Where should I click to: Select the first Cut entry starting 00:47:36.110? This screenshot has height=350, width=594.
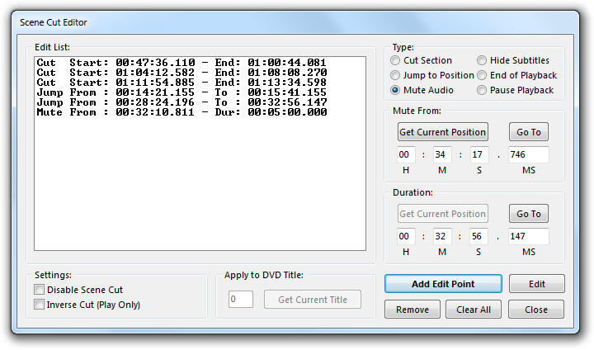(181, 63)
